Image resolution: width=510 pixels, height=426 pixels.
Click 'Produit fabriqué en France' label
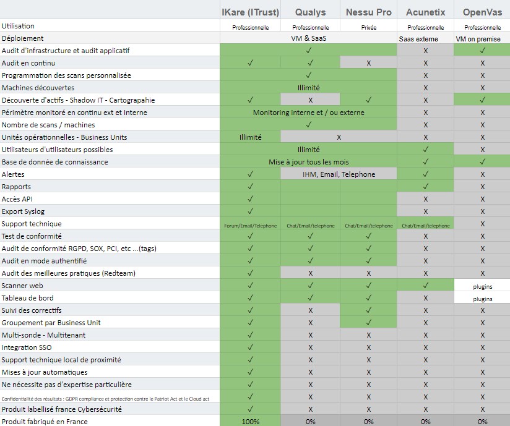pyautogui.click(x=45, y=422)
